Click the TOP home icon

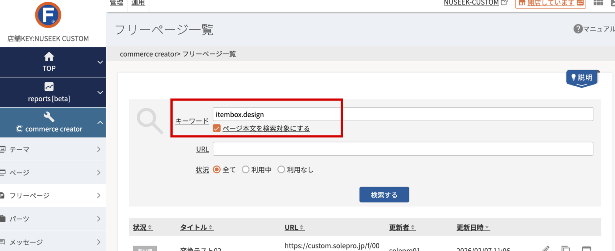click(49, 57)
